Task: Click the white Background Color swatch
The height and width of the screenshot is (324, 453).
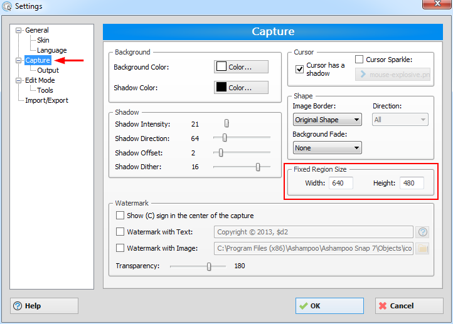Action: (221, 66)
